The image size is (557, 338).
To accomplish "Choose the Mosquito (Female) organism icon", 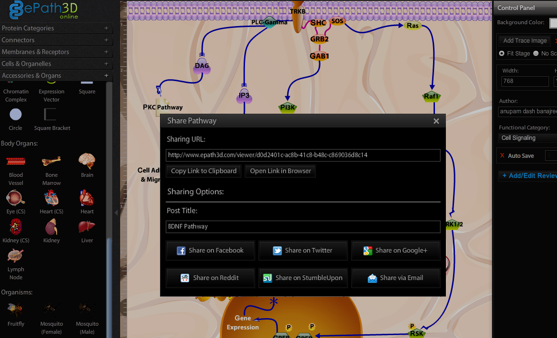I will point(51,310).
